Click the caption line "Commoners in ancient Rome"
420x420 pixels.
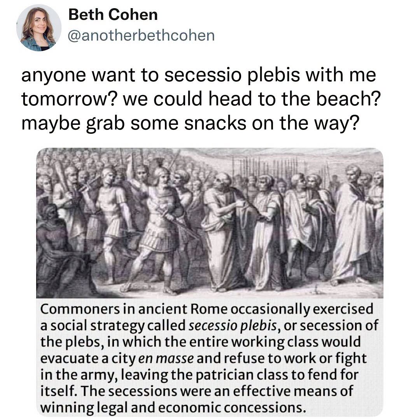pos(134,309)
